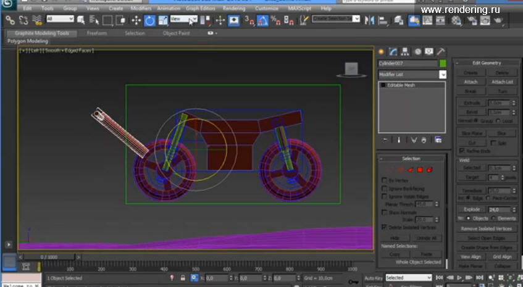Viewport: 523px width, 287px height.
Task: Click Configure Modifier Sets icon
Action: [x=438, y=140]
